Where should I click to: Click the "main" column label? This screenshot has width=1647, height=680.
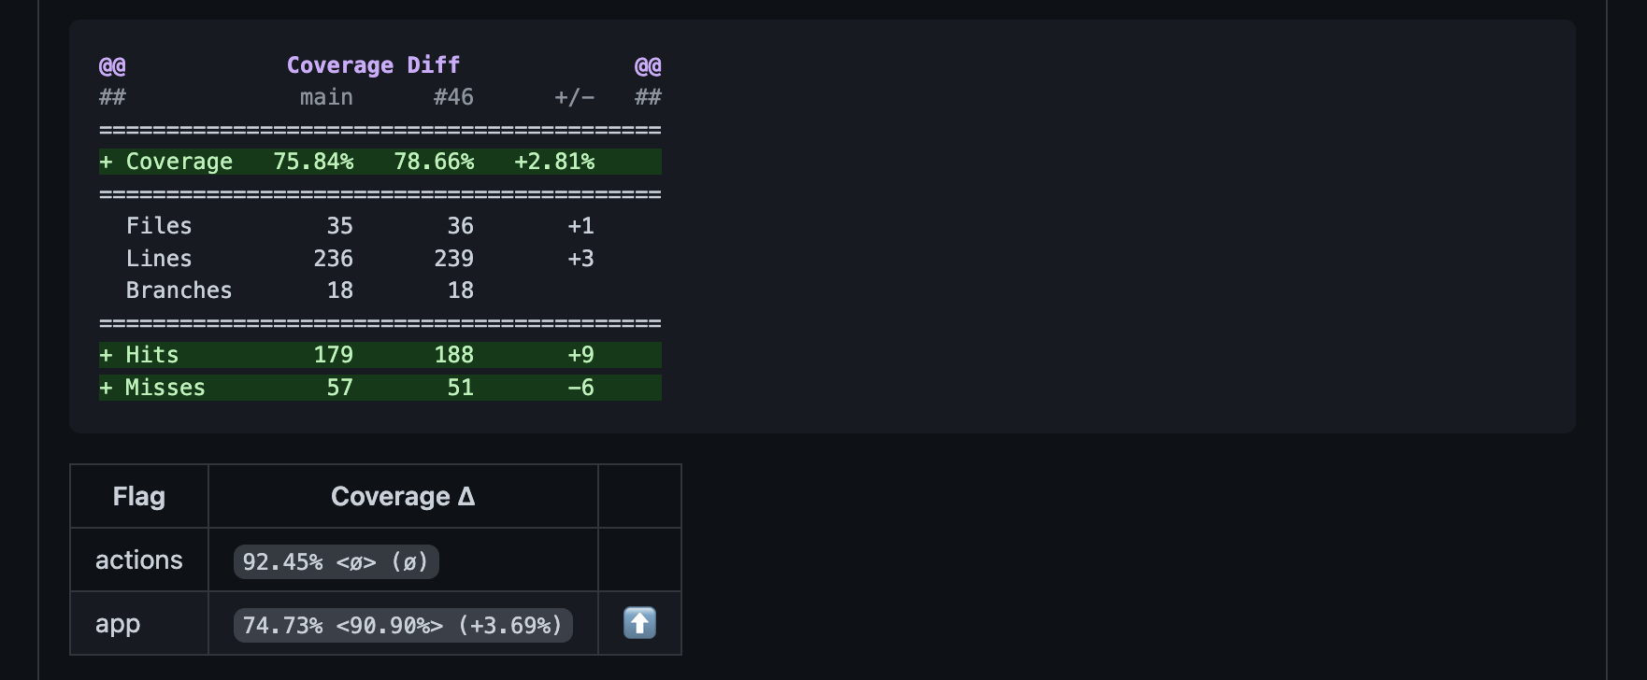[326, 97]
